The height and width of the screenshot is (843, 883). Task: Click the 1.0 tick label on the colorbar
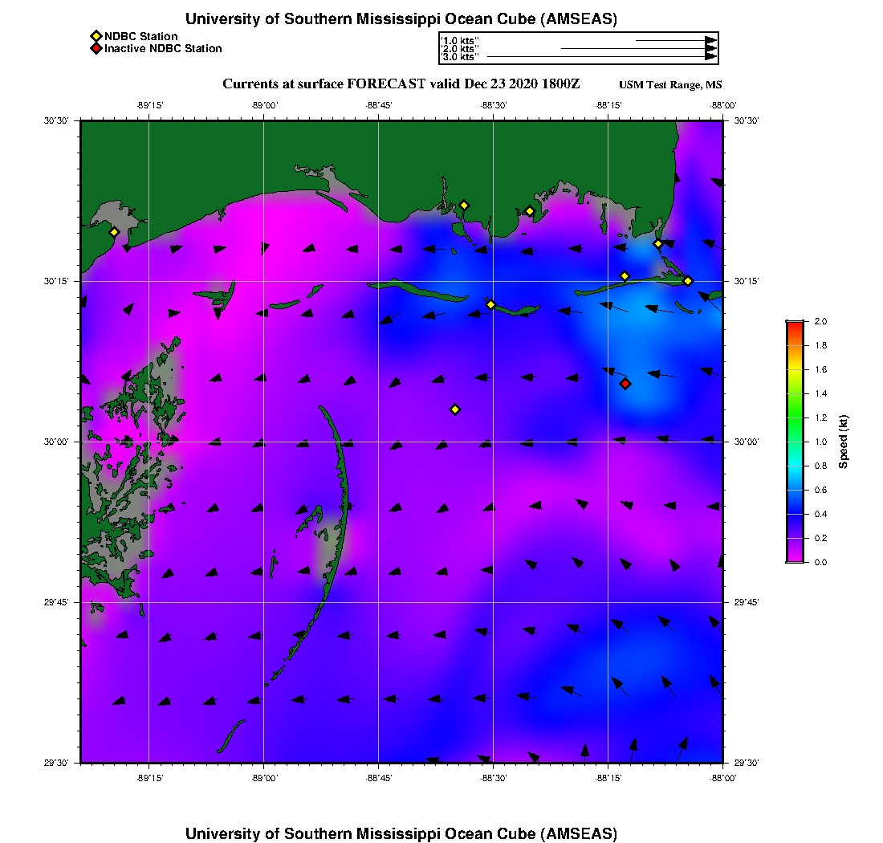coord(820,442)
